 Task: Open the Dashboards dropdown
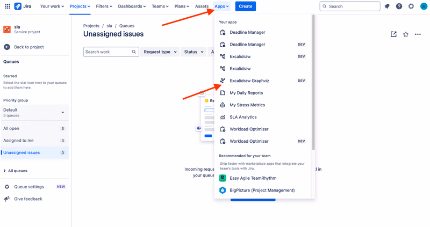[x=132, y=6]
